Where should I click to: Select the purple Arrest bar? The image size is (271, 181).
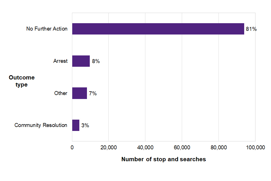[81, 61]
